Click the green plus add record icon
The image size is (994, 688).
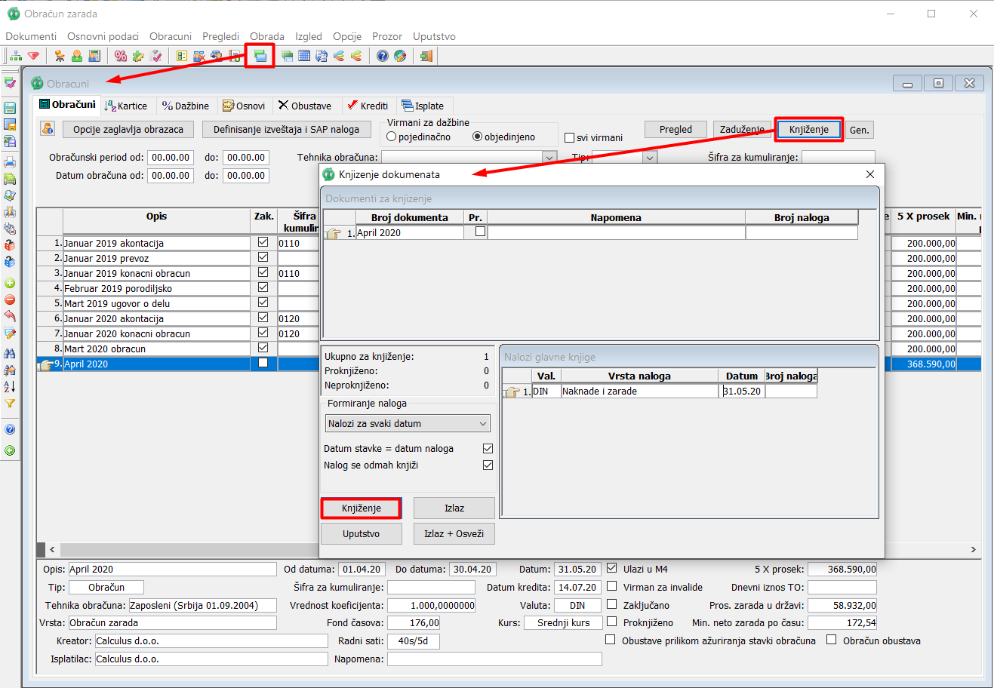pos(10,284)
